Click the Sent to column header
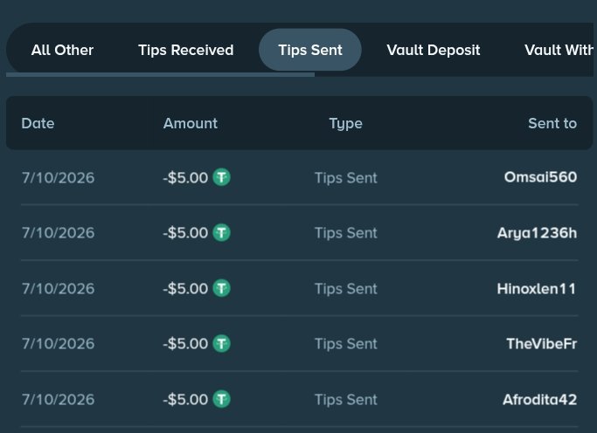Image resolution: width=597 pixels, height=433 pixels. (x=552, y=123)
